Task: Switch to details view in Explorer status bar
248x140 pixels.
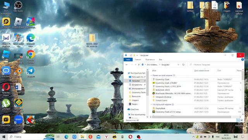Action: click(x=238, y=120)
